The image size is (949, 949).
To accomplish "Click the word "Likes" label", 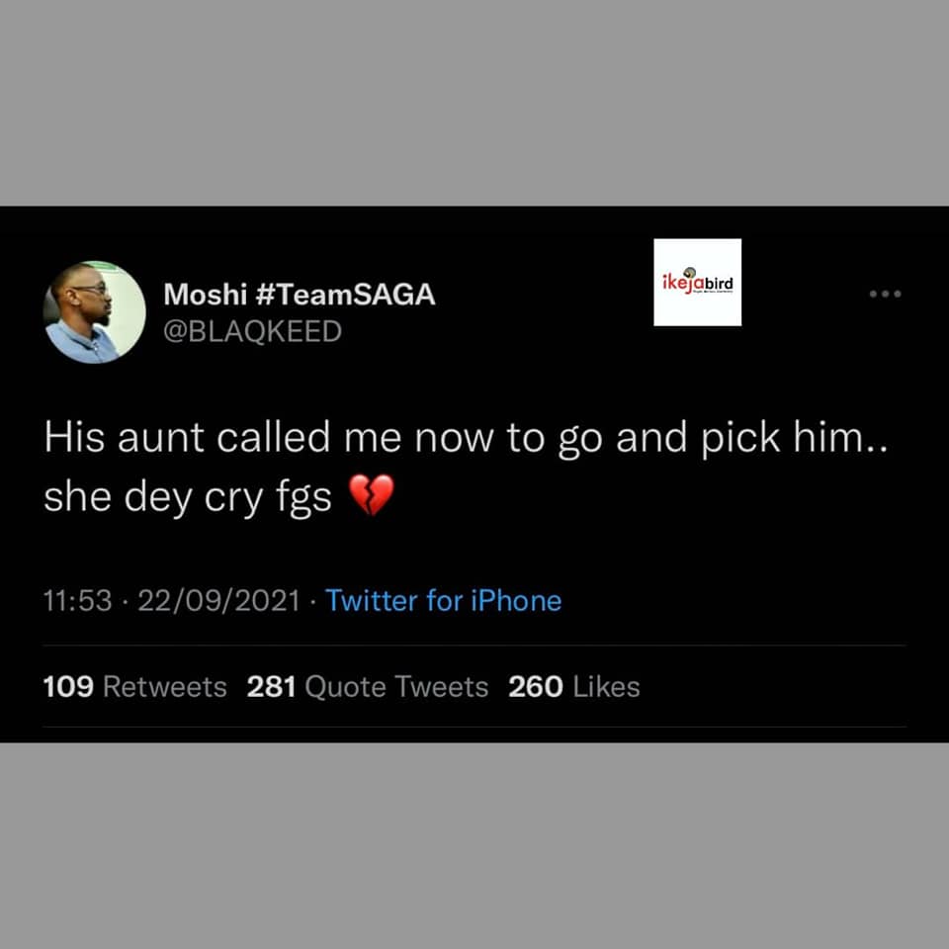I will [606, 686].
